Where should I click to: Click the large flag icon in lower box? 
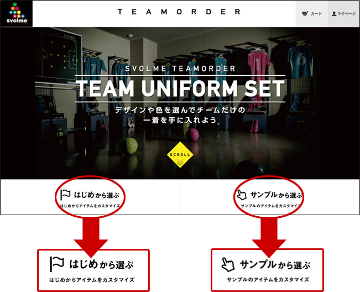(57, 264)
